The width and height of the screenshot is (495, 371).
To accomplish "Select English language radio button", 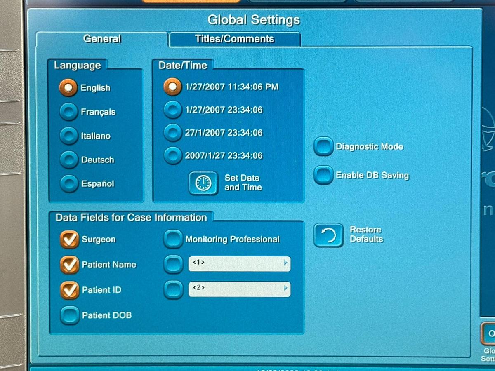I will [68, 87].
